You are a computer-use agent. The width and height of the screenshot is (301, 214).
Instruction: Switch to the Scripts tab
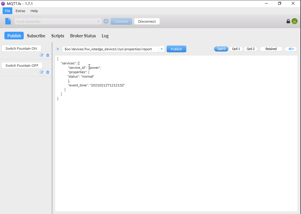58,36
